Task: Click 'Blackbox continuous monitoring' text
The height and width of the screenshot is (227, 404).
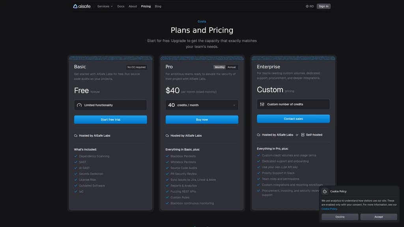Action: tap(192, 203)
